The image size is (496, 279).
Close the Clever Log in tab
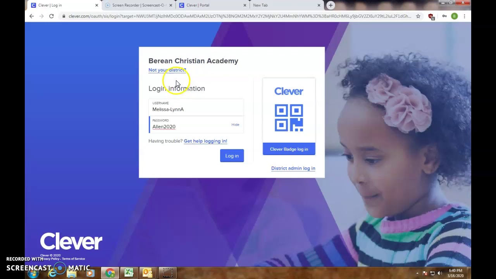pos(96,5)
